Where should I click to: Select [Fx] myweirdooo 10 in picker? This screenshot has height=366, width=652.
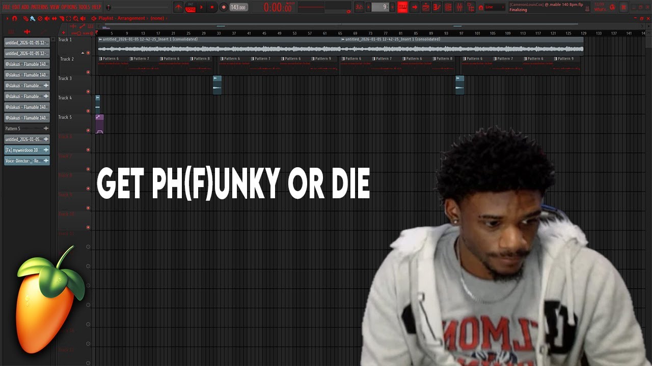point(27,150)
